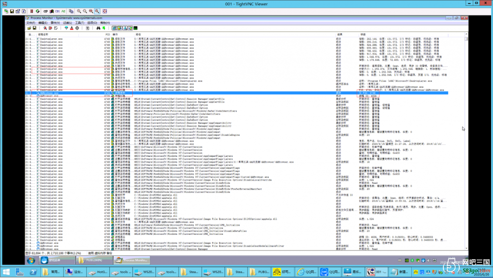493x278 pixels.
Task: Open TightVNC connection options icon
Action: [18, 12]
